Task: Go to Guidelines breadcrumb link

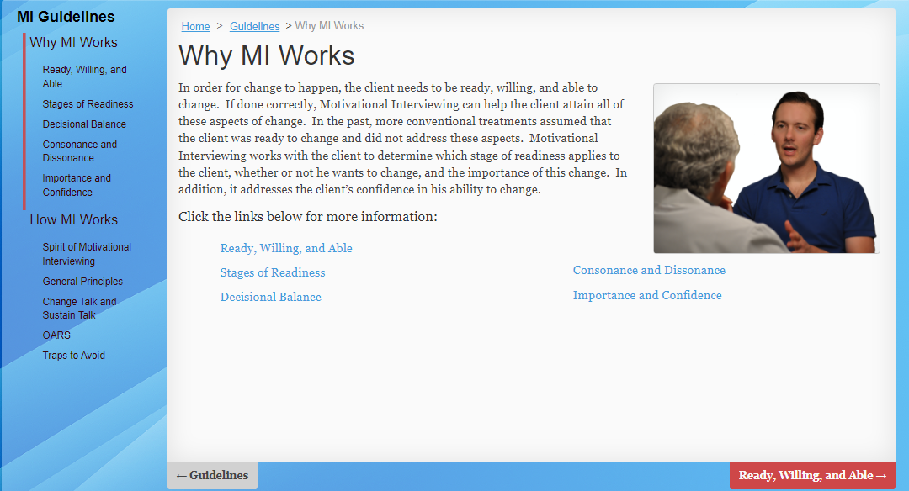Action: pos(254,26)
